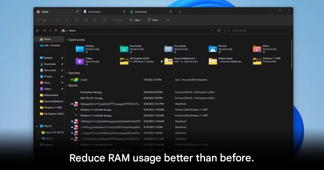Click the See more three-dots icon

[168, 20]
